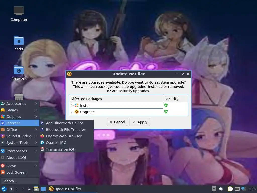Click the Upgrade row security shield
This screenshot has height=193, width=257.
[166, 112]
